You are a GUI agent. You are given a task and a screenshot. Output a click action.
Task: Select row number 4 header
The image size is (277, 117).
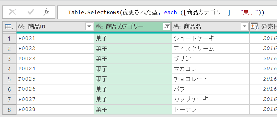(9, 69)
